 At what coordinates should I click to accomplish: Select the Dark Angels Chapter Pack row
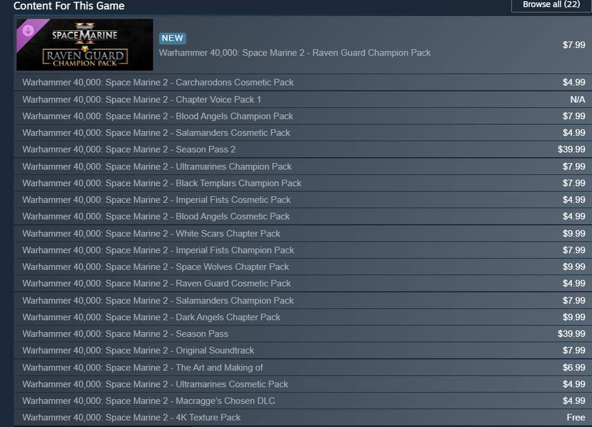click(x=303, y=317)
